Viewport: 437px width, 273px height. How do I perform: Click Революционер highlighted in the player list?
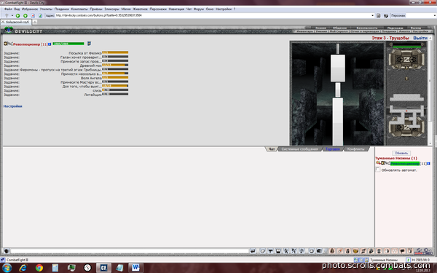coord(404,164)
